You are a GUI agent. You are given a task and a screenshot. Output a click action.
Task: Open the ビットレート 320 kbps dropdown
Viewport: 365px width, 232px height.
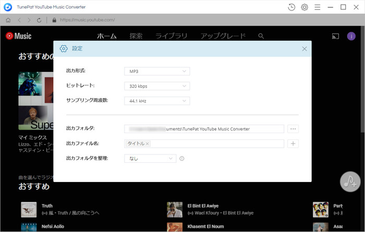point(157,86)
